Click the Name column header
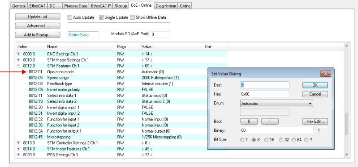 [80, 46]
